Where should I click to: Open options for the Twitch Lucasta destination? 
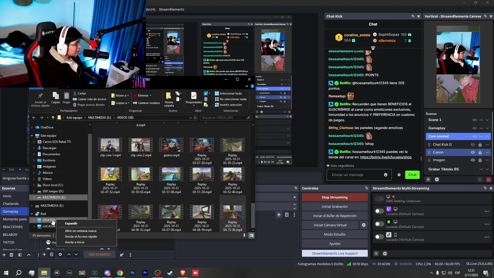tap(487, 211)
